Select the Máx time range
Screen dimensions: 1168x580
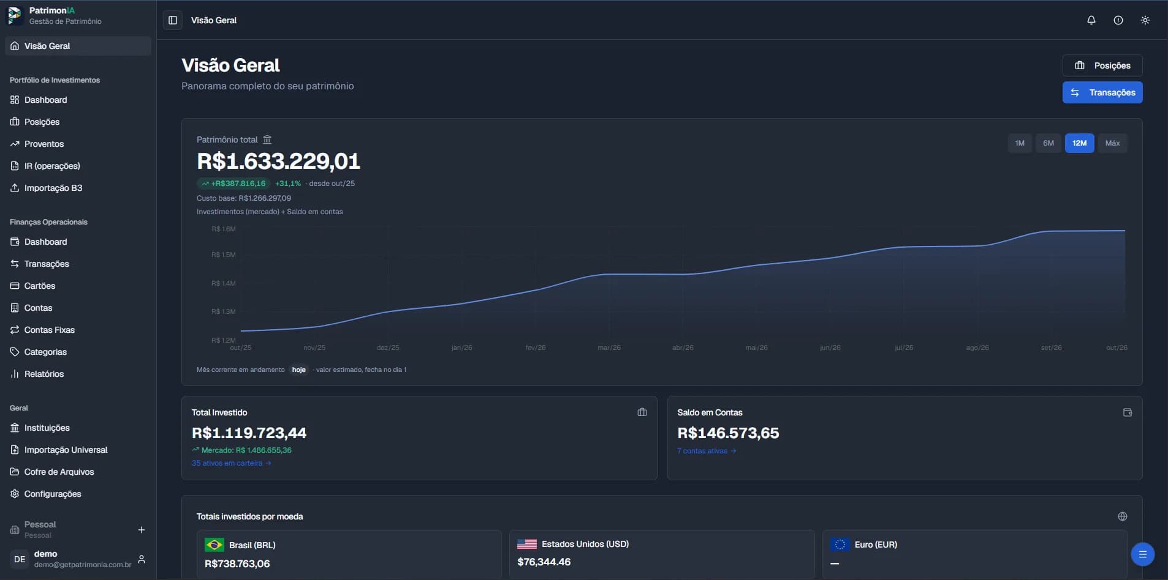pyautogui.click(x=1113, y=143)
